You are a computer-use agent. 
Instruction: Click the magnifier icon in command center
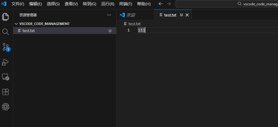click(x=239, y=4)
